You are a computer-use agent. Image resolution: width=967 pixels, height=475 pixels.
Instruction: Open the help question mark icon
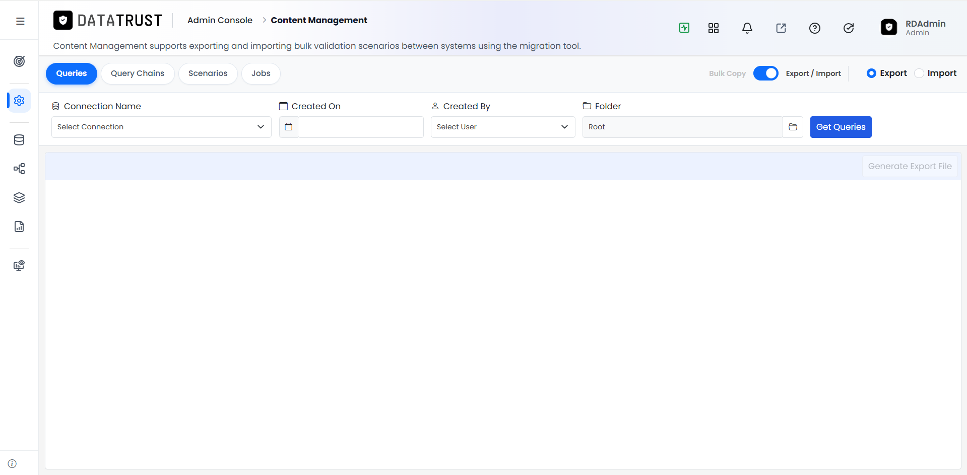click(x=815, y=28)
